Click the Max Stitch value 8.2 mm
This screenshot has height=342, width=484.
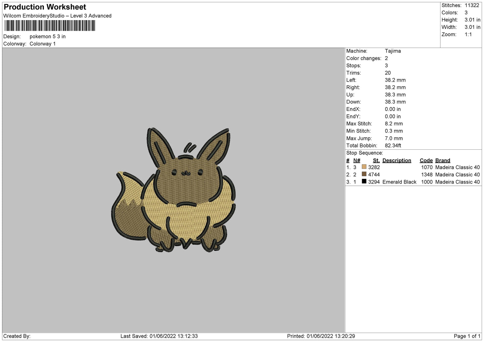point(394,124)
